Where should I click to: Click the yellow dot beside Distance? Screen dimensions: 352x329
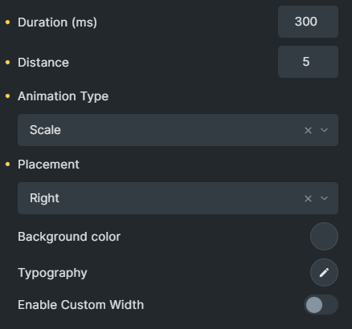point(8,63)
